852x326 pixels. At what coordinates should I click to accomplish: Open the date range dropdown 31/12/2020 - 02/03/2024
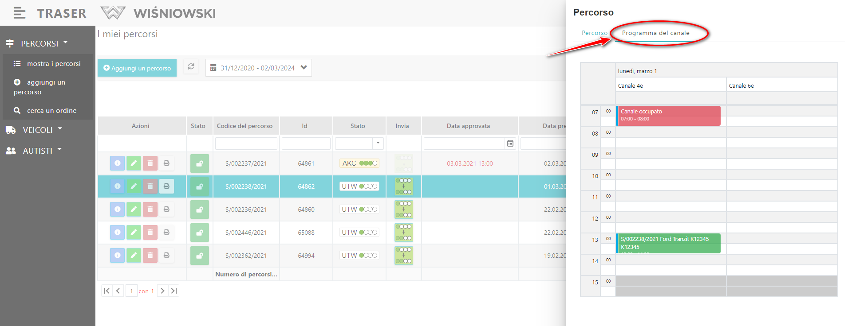(x=258, y=68)
